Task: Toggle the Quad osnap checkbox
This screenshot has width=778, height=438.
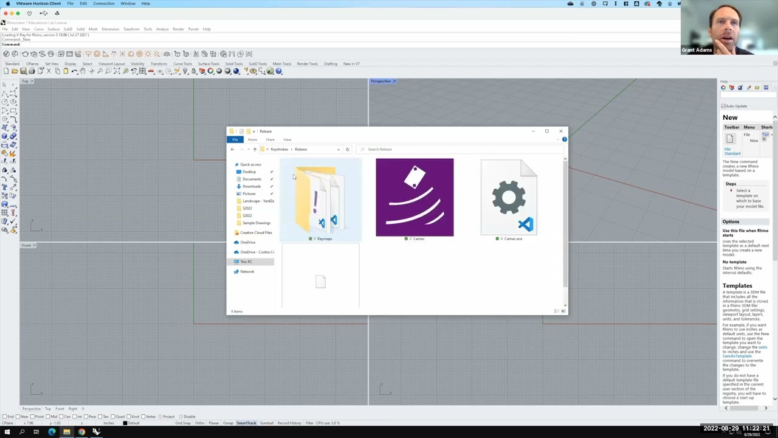Action: [x=113, y=417]
